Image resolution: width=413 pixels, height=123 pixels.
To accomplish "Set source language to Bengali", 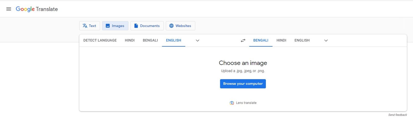I will point(150,40).
